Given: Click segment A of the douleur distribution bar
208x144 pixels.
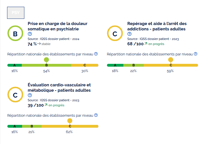Looking at the screenshot, I should [15, 65].
